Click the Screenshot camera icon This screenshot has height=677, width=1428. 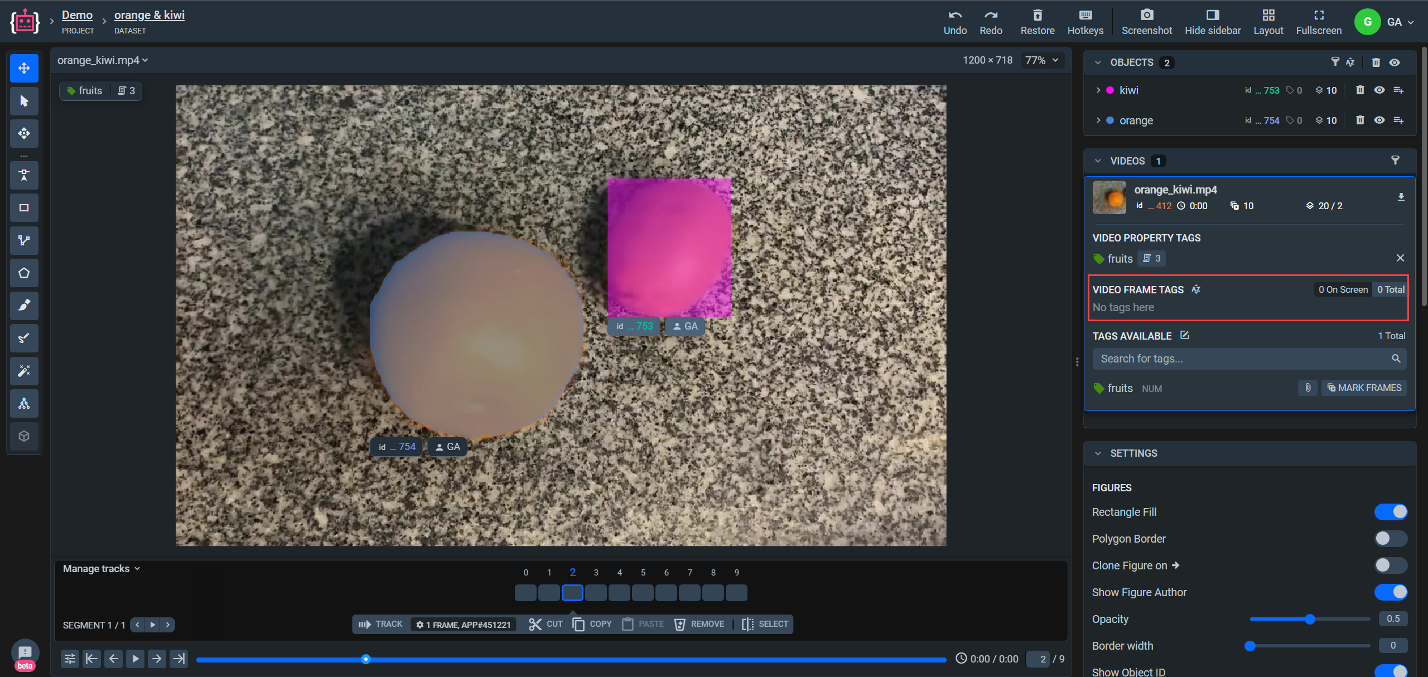click(x=1146, y=15)
